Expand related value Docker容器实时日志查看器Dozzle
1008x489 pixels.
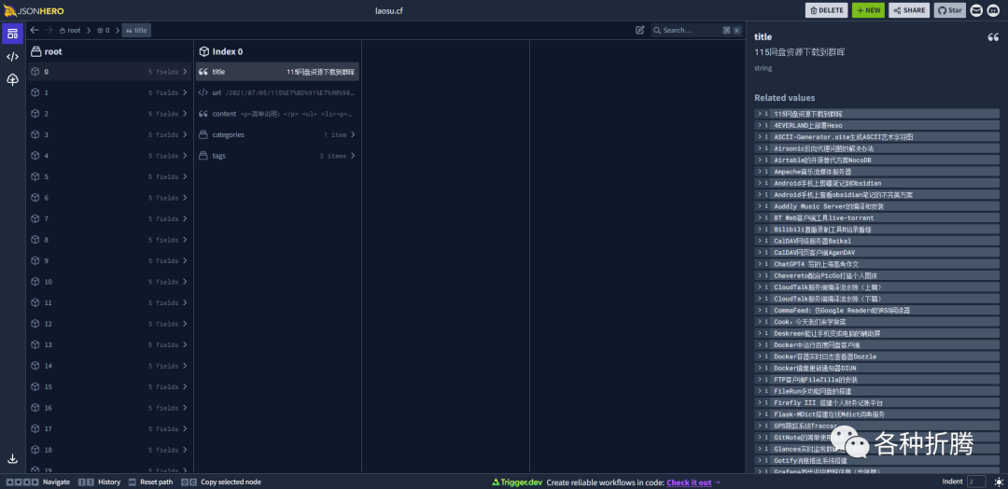pyautogui.click(x=759, y=356)
